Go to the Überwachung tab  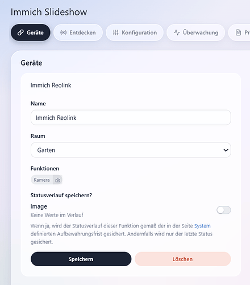coord(196,32)
